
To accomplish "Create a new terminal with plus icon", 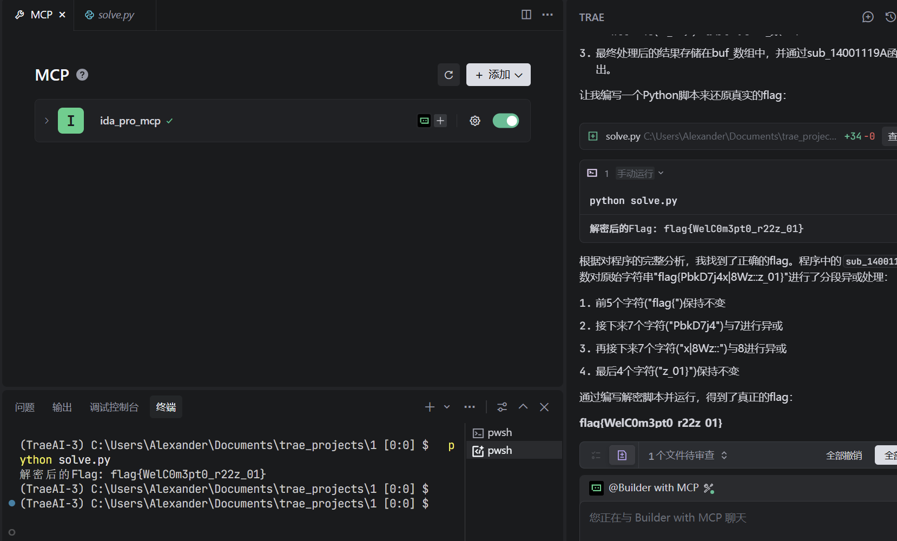I will click(x=430, y=407).
